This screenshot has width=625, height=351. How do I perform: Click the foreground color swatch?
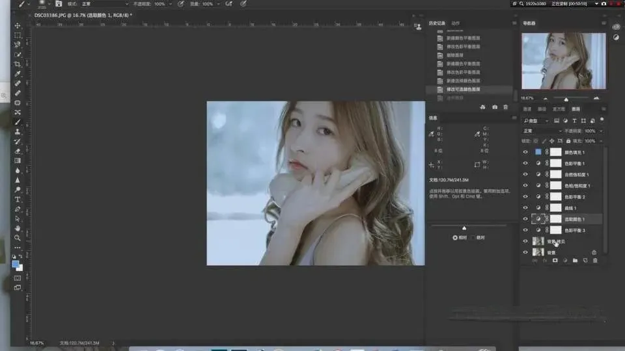(16, 264)
